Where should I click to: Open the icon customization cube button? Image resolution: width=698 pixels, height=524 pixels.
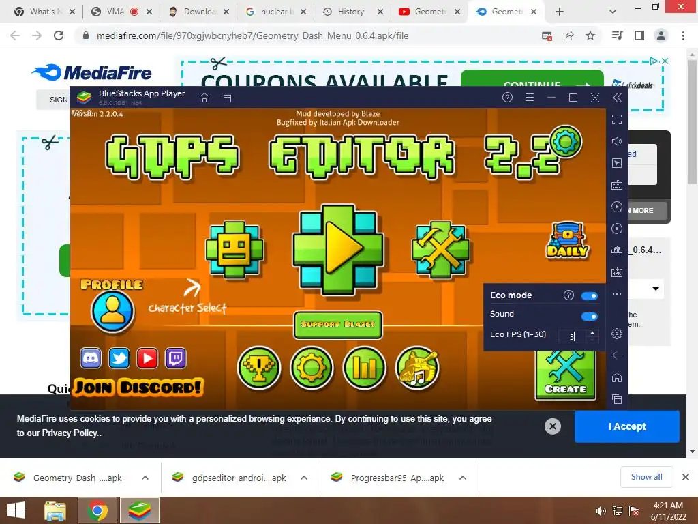click(x=234, y=249)
